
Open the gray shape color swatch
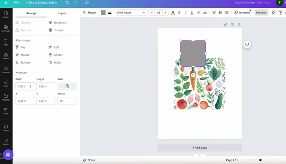103,13
